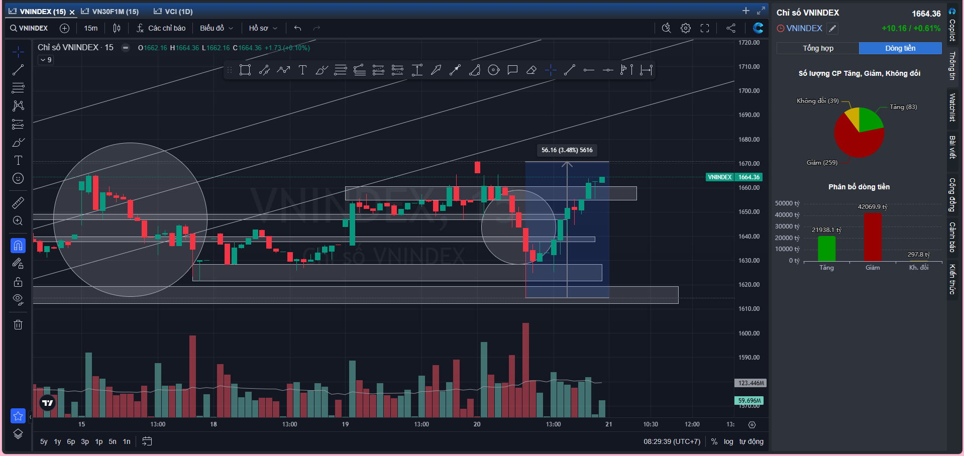Toggle stay in drawing mode

point(18,264)
